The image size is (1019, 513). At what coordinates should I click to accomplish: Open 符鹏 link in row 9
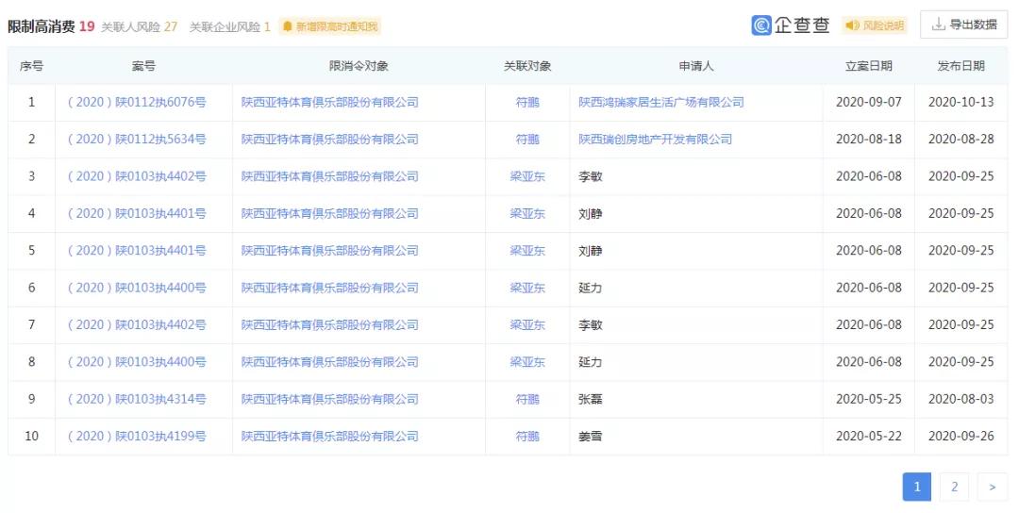pyautogui.click(x=527, y=399)
